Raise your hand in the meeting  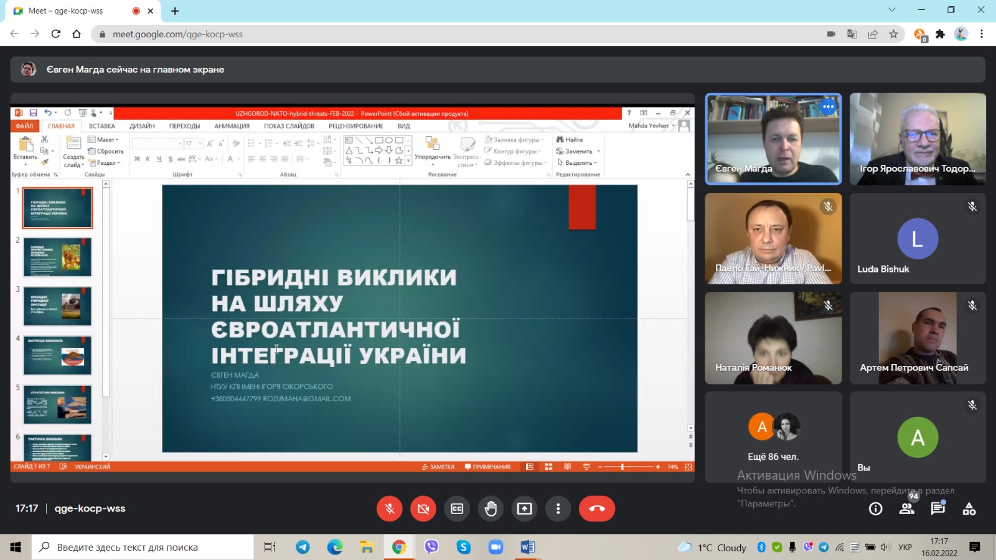491,509
